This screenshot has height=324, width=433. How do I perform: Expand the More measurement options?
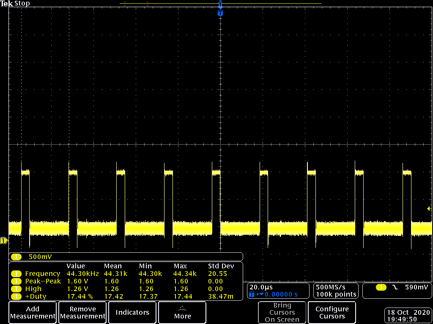tap(182, 313)
